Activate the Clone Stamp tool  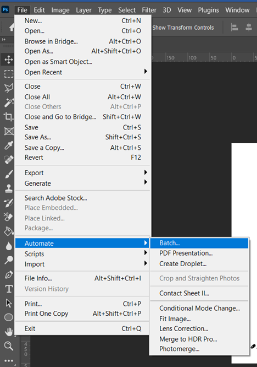tap(9, 188)
